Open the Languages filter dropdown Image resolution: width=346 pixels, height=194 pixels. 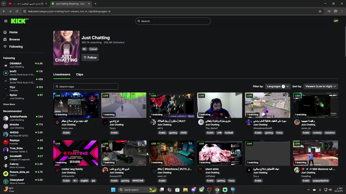[x=278, y=86]
